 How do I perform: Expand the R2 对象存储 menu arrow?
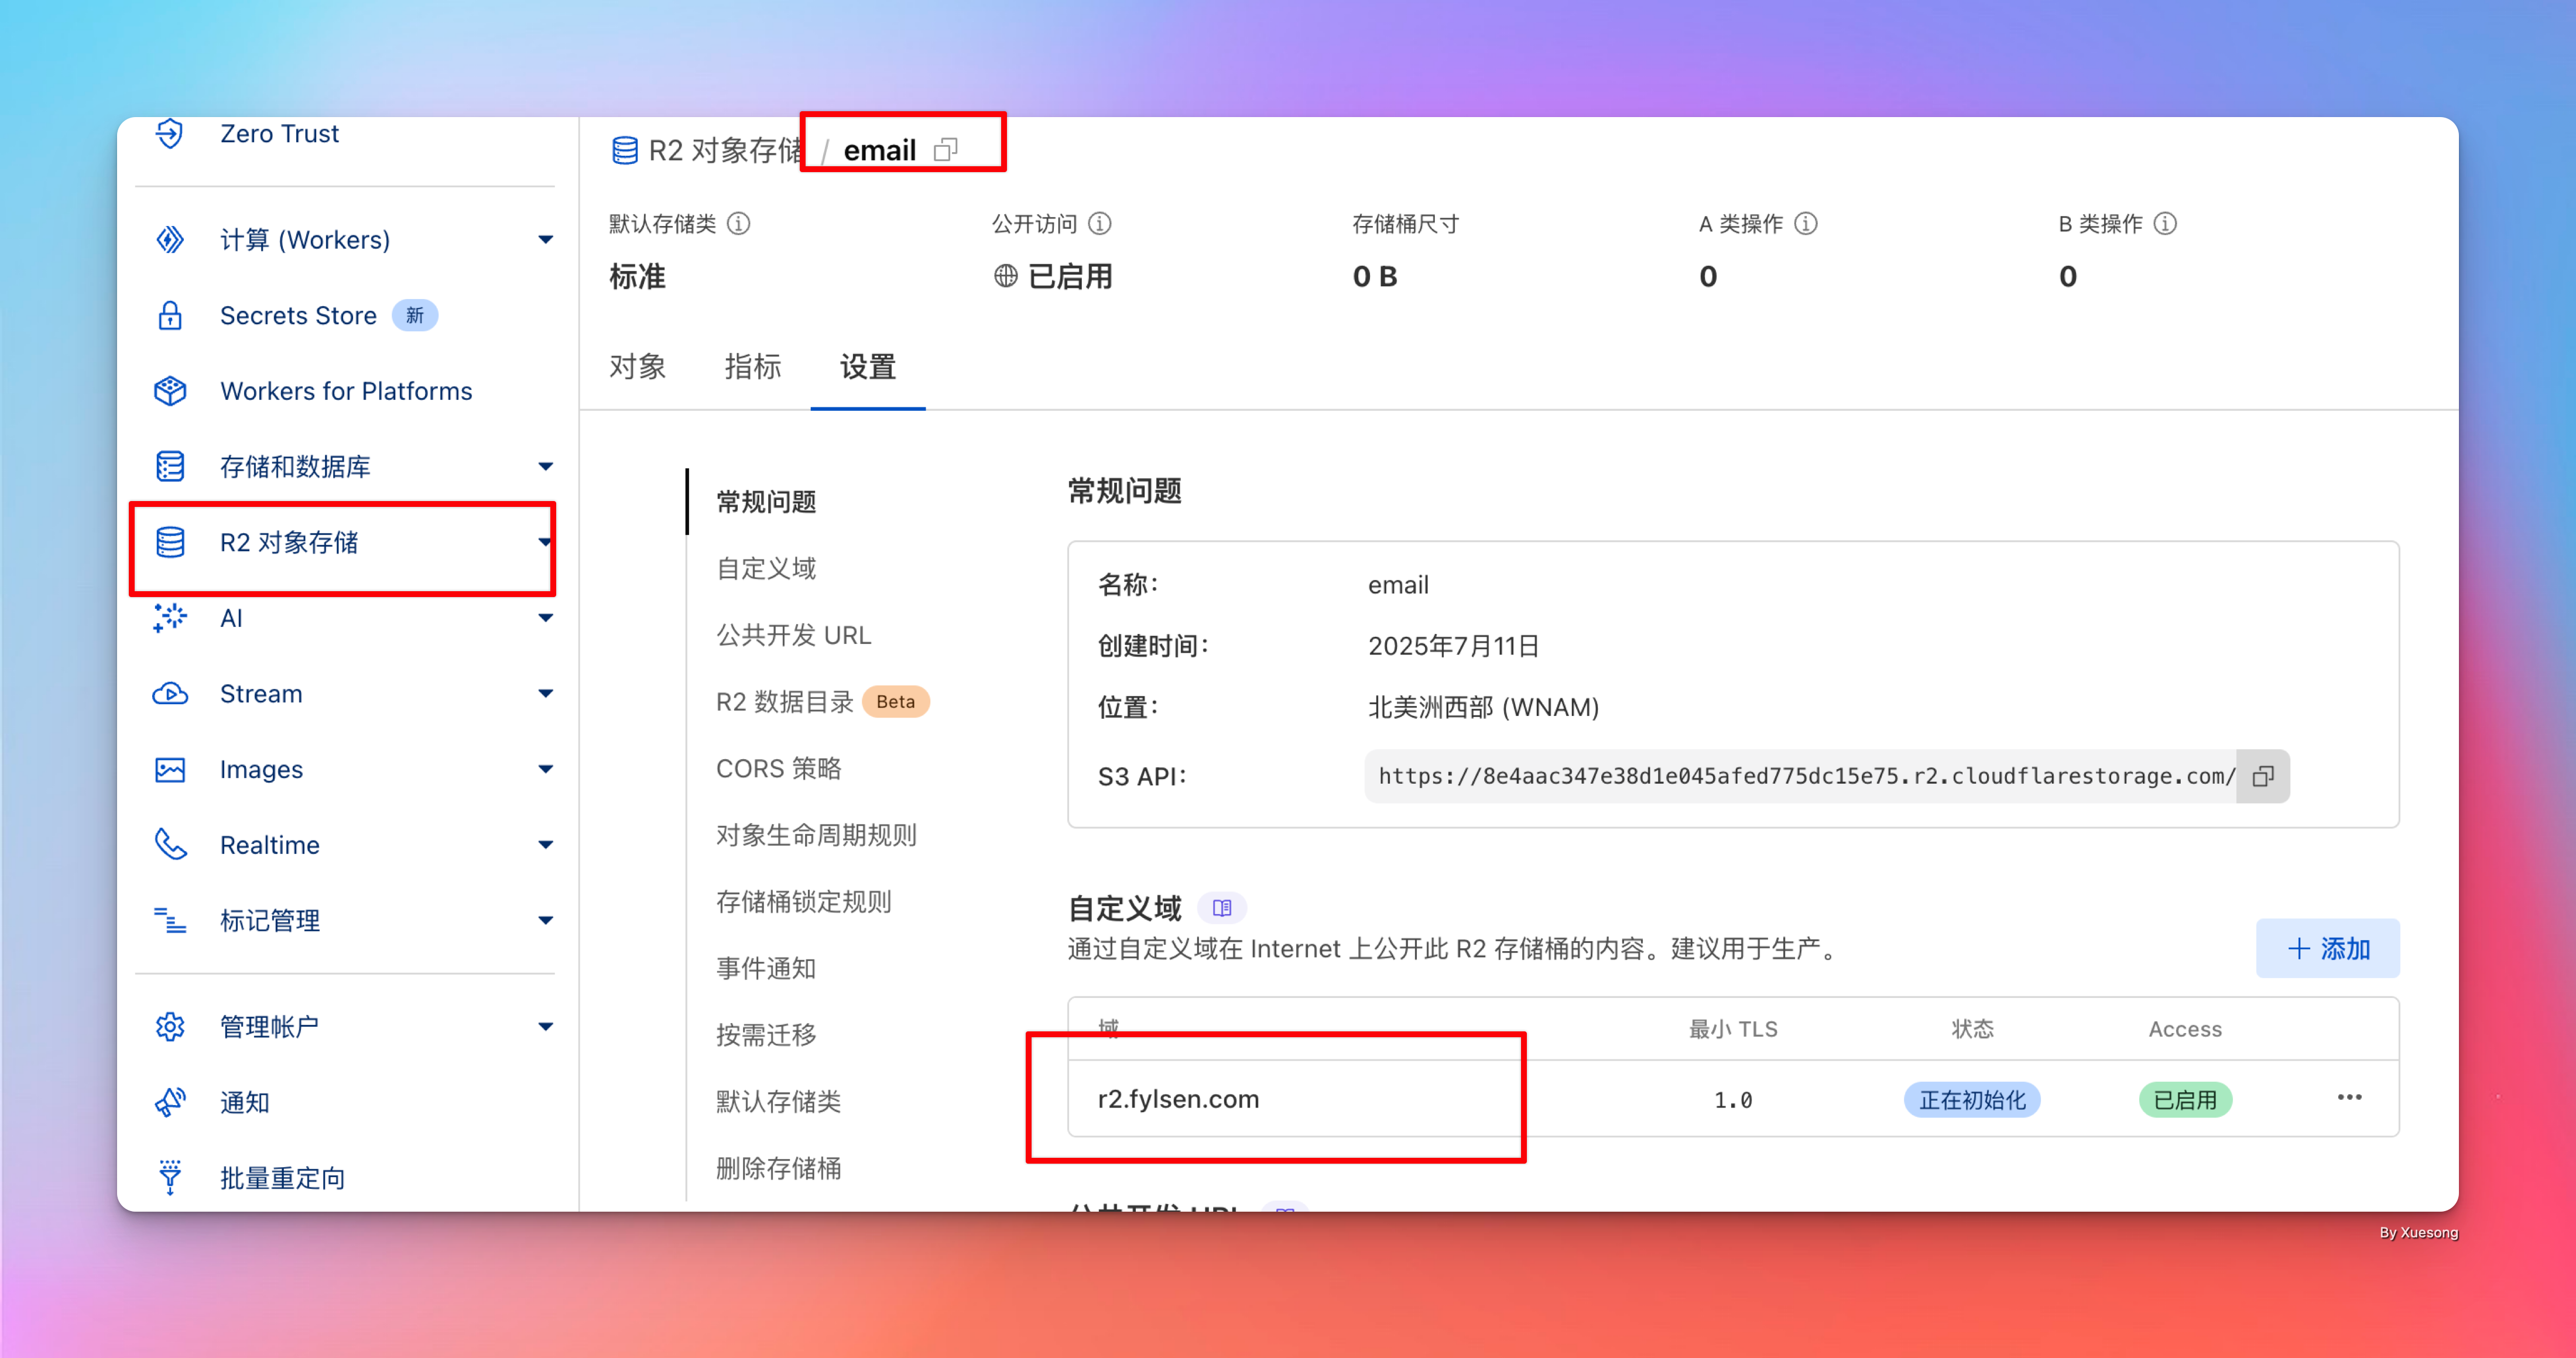545,542
